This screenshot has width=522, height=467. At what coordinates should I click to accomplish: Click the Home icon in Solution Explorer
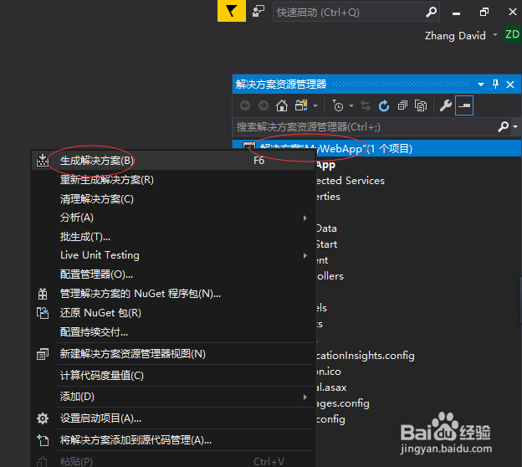282,106
